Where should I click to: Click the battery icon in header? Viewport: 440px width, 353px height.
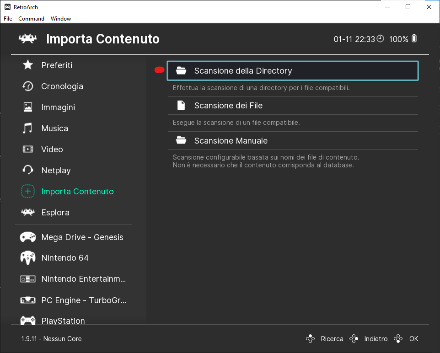[x=414, y=38]
